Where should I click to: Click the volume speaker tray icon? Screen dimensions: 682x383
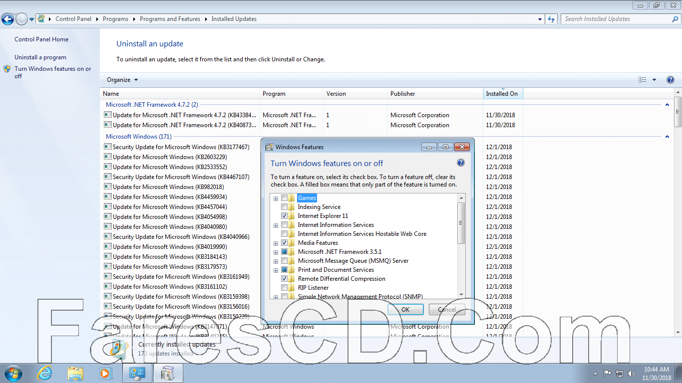coord(632,373)
